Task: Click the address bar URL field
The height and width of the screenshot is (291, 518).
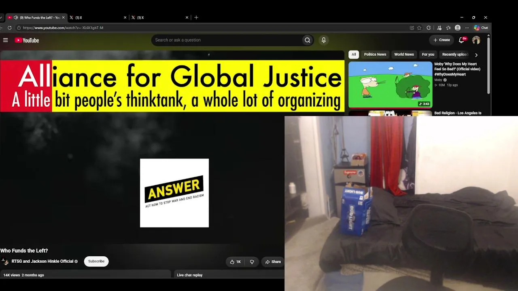Action: [210, 28]
